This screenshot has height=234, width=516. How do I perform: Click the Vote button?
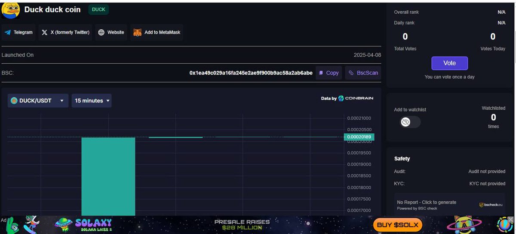click(x=450, y=63)
